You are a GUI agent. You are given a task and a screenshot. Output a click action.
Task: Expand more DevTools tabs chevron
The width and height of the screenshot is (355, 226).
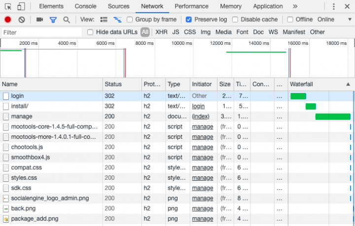[295, 6]
